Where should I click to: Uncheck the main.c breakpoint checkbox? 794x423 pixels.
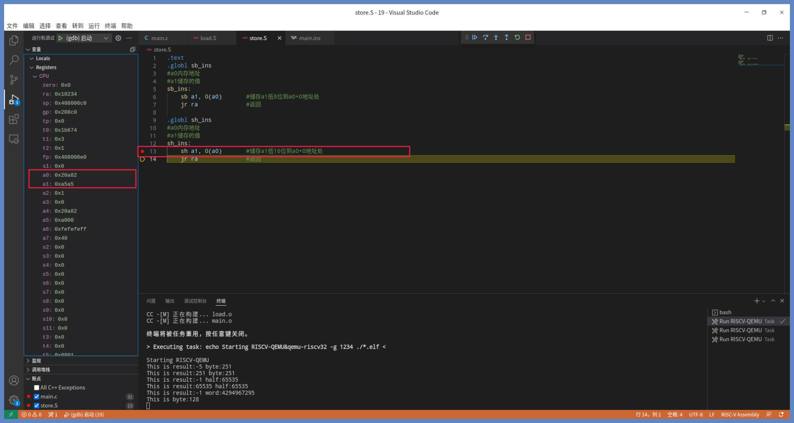point(37,397)
